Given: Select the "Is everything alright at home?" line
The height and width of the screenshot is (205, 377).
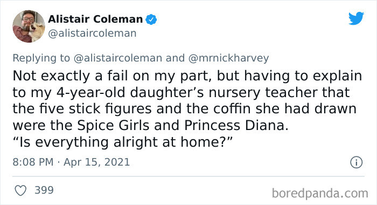Looking at the screenshot, I should pyautogui.click(x=123, y=142).
